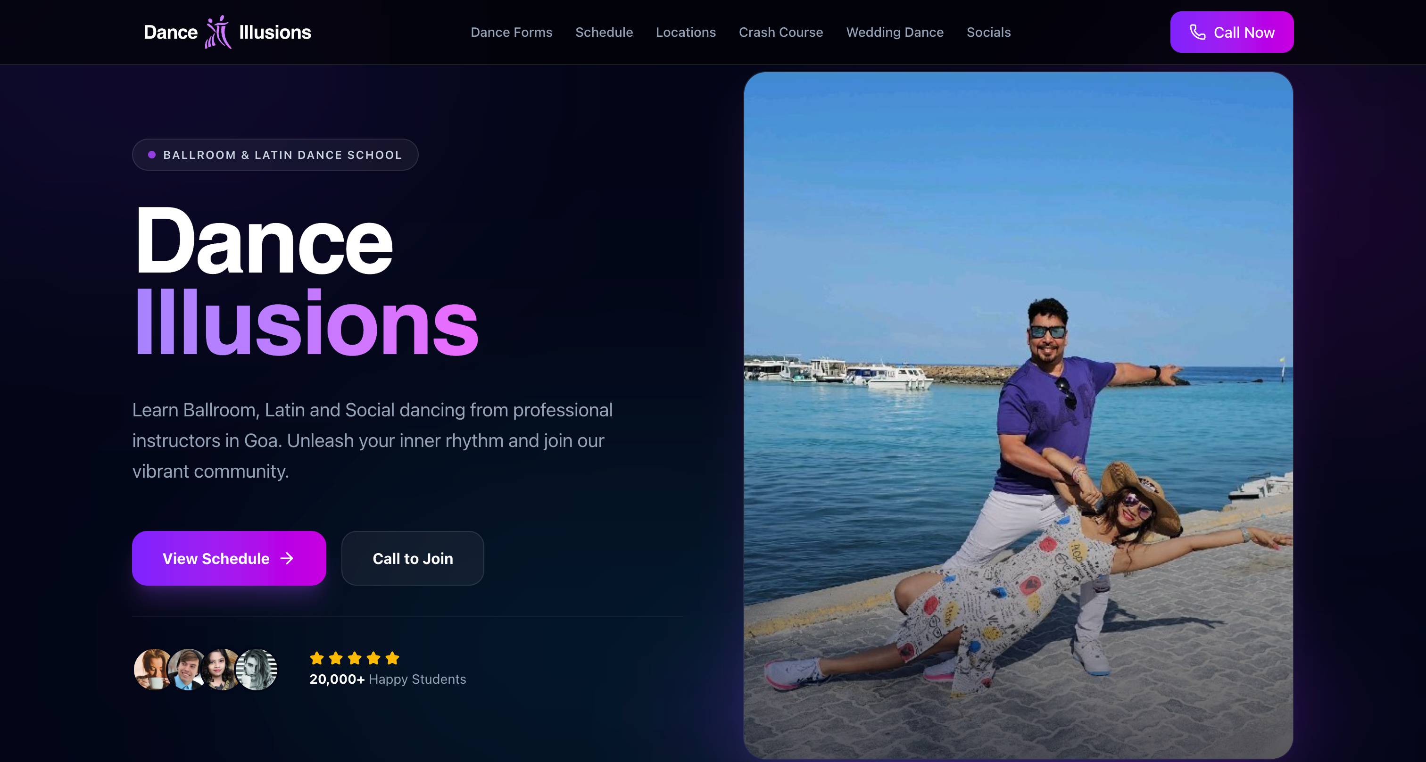This screenshot has height=762, width=1426.
Task: Click the arrow icon inside View Schedule button
Action: 288,558
